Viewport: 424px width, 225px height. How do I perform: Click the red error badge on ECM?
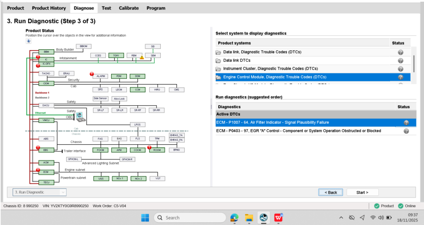(38, 170)
